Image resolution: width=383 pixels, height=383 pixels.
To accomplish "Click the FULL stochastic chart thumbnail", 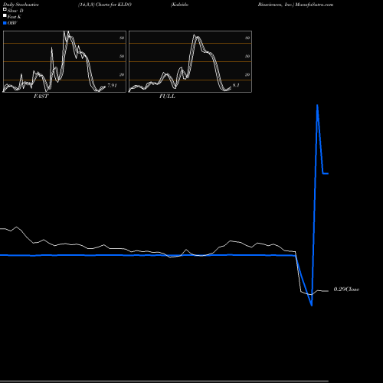I will (190, 61).
